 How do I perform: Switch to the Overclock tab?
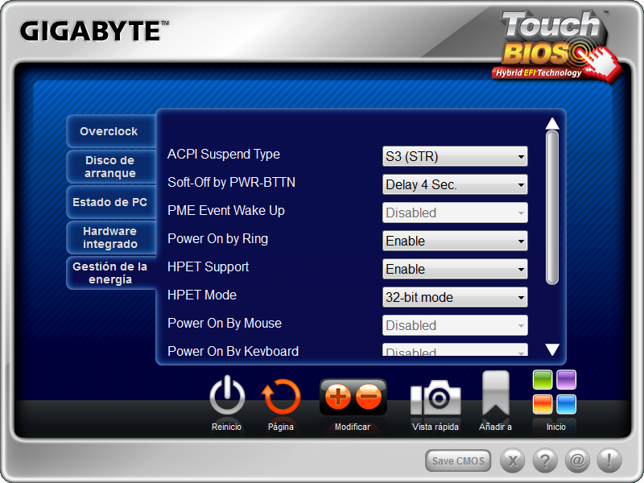[109, 131]
